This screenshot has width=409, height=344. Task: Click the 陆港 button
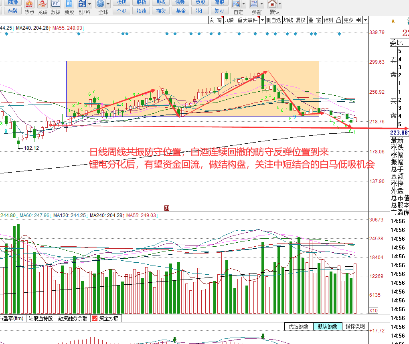(12, 2)
